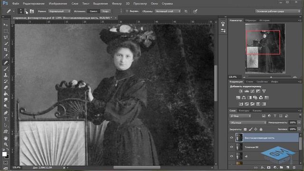Open the Файл menu

tap(16, 3)
